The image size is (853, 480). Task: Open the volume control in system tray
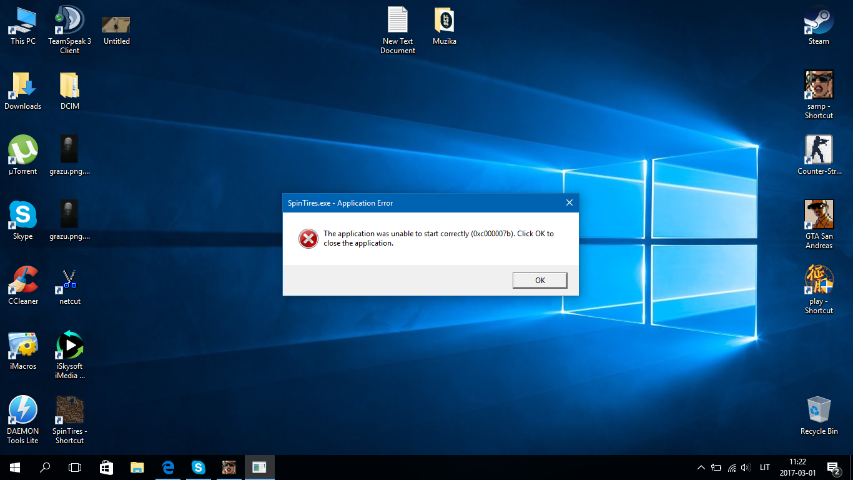pos(745,467)
